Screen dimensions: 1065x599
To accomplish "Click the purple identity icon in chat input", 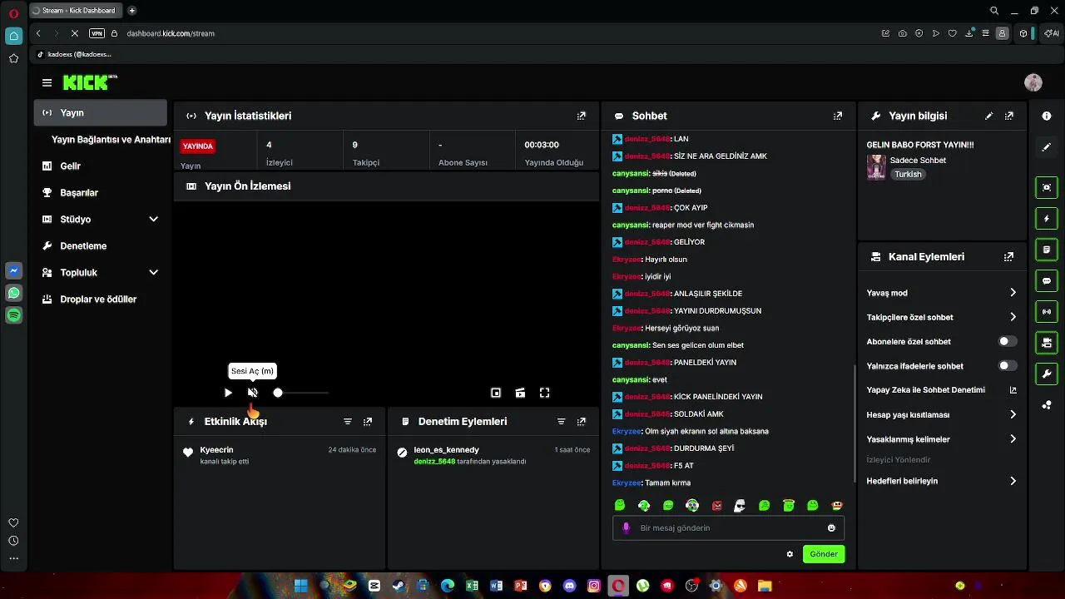I will point(627,528).
